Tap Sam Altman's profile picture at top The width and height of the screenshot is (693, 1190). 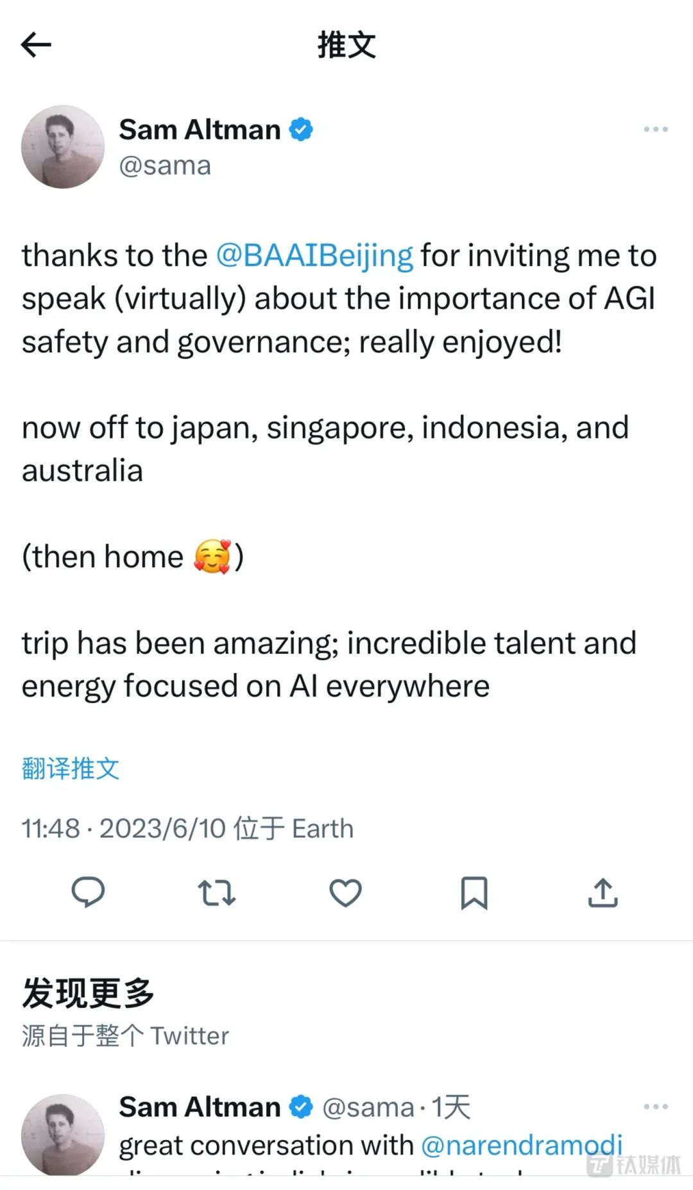pyautogui.click(x=63, y=147)
